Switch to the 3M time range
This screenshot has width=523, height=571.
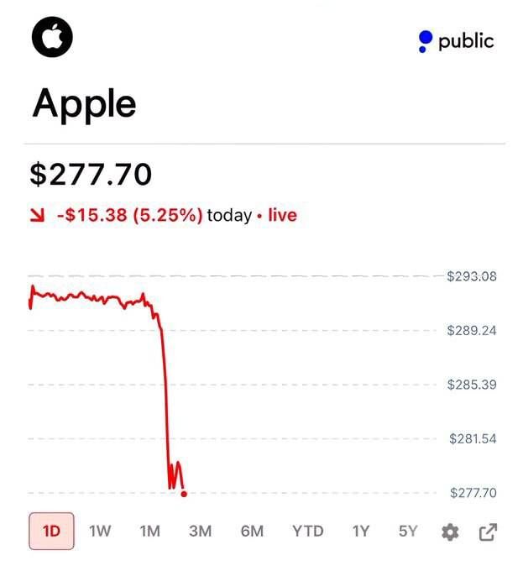[x=200, y=532]
